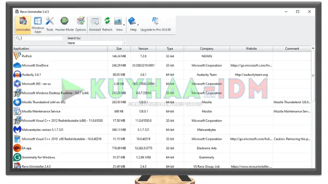
Task: Select the Audacity 3.6.1 entry
Action: click(31, 75)
